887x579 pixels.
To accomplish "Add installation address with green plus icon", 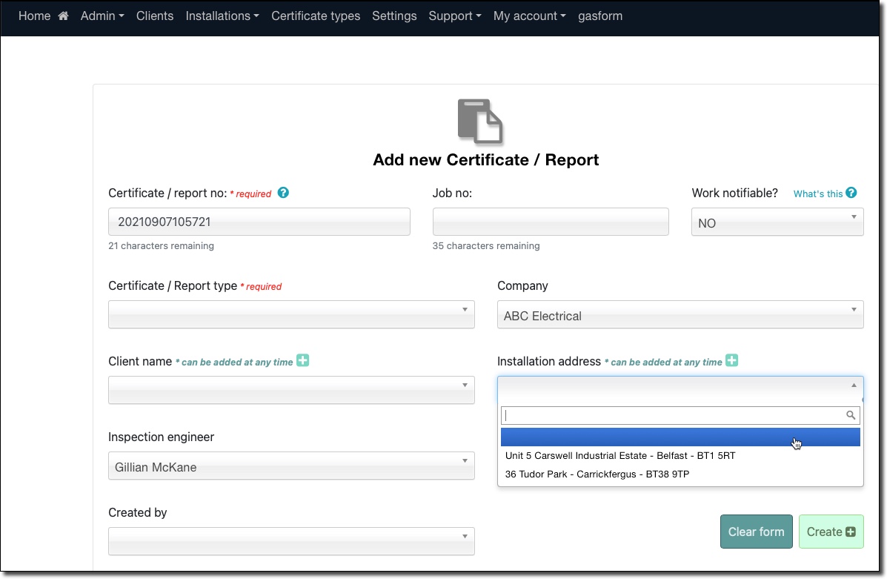I will [732, 360].
